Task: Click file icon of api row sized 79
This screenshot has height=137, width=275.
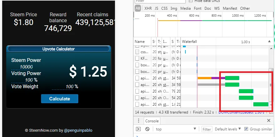Action: [x=137, y=91]
